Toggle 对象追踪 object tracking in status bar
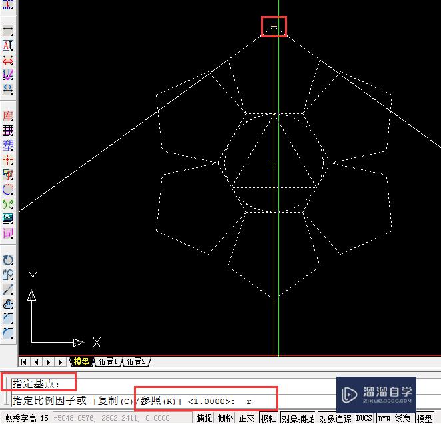Viewport: 441px width, 424px height. point(335,418)
